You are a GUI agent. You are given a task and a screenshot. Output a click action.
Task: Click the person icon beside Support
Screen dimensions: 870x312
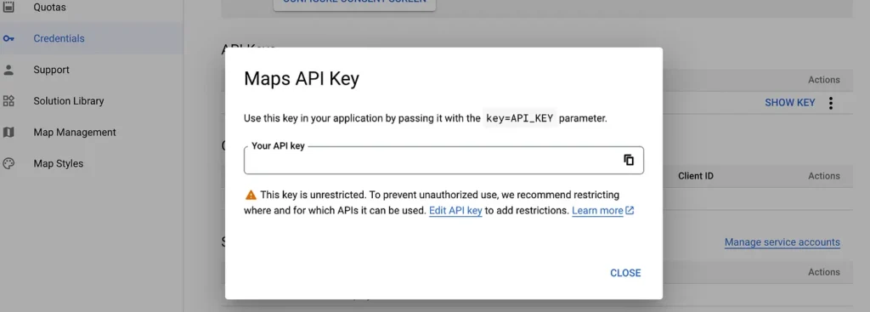click(x=8, y=70)
